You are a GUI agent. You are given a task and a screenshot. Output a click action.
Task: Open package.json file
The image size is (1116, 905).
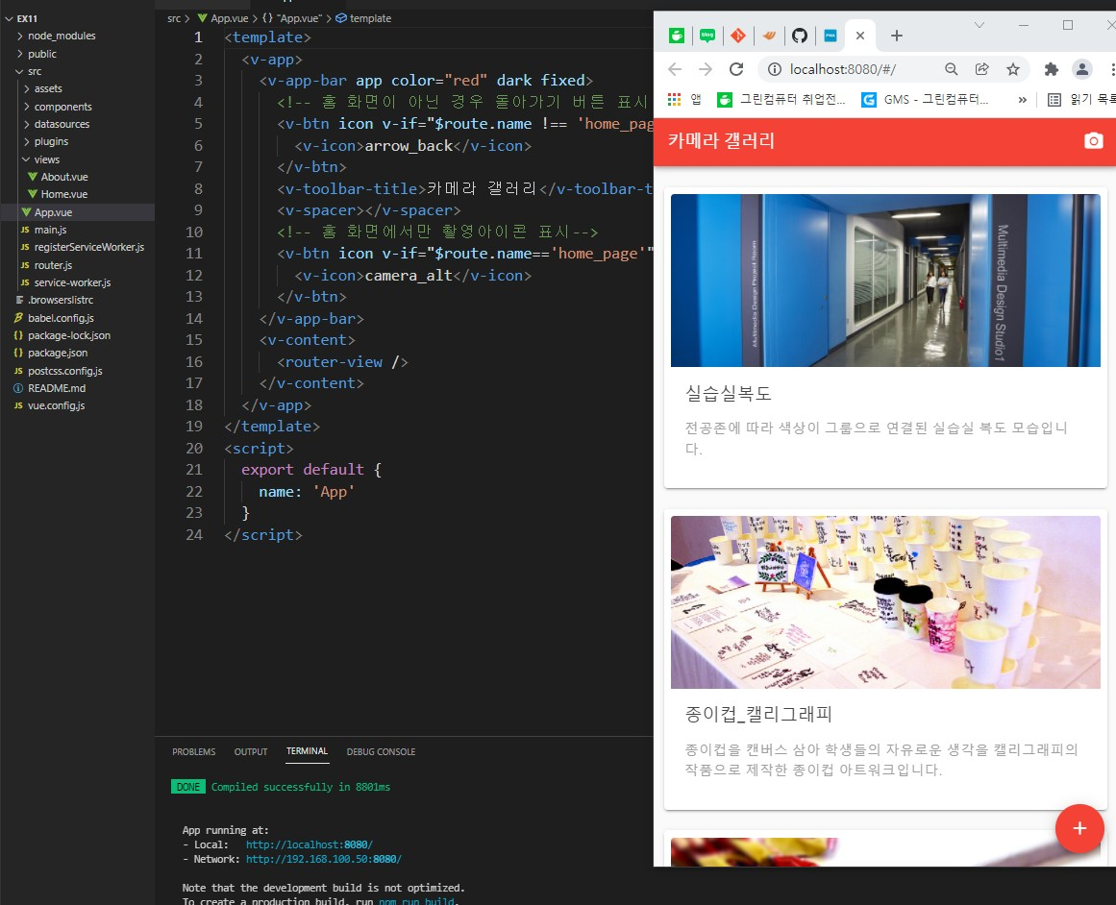58,353
